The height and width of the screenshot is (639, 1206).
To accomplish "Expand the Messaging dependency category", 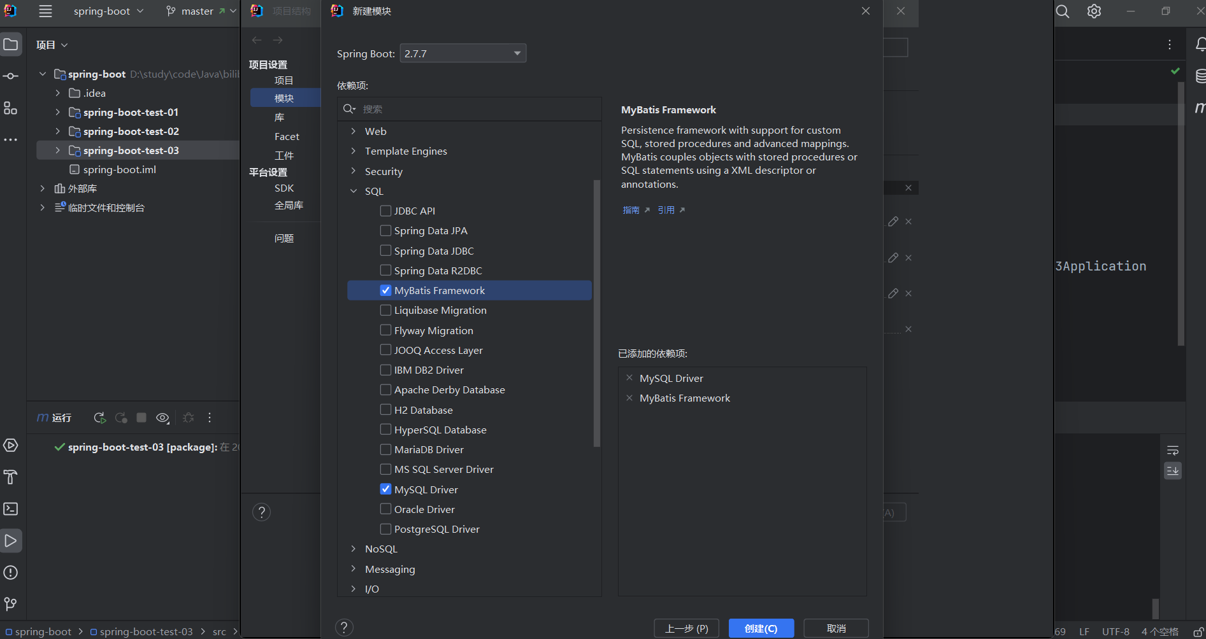I will click(354, 569).
